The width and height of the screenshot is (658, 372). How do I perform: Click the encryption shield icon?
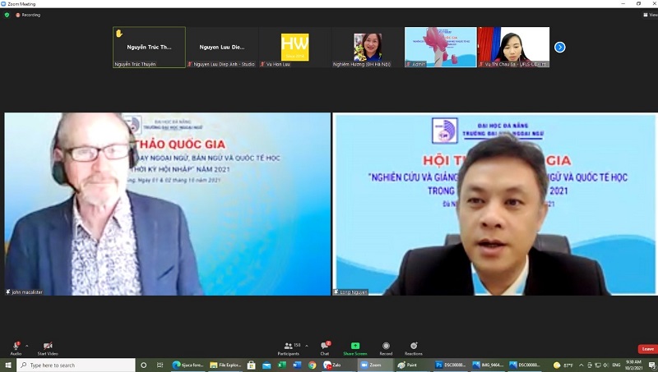pyautogui.click(x=7, y=15)
